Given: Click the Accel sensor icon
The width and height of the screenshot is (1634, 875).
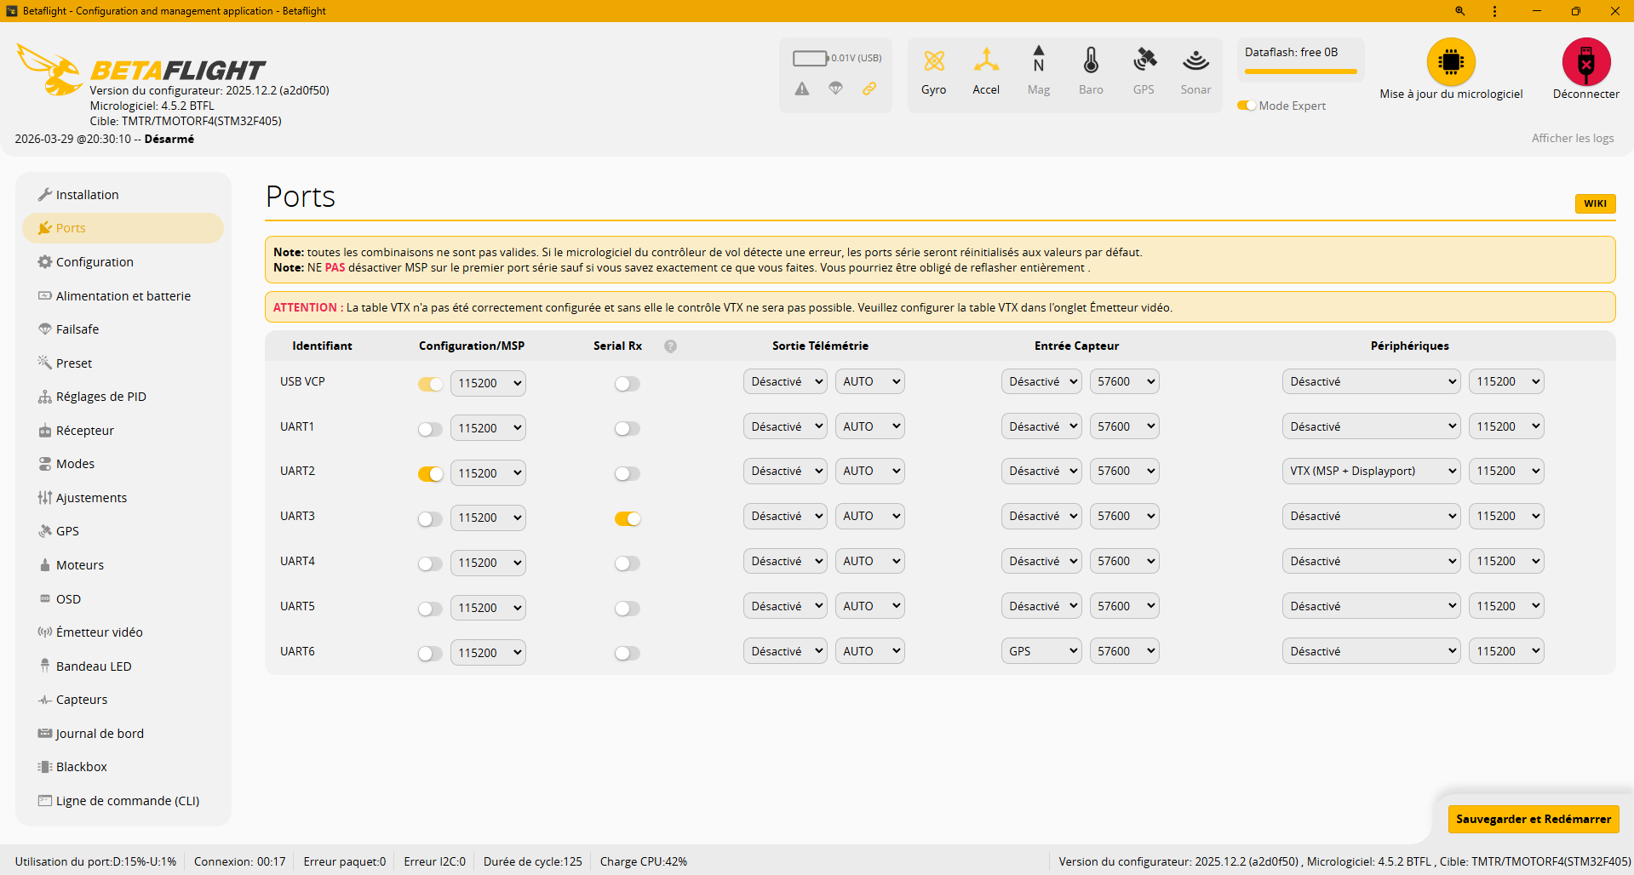Looking at the screenshot, I should click(986, 61).
